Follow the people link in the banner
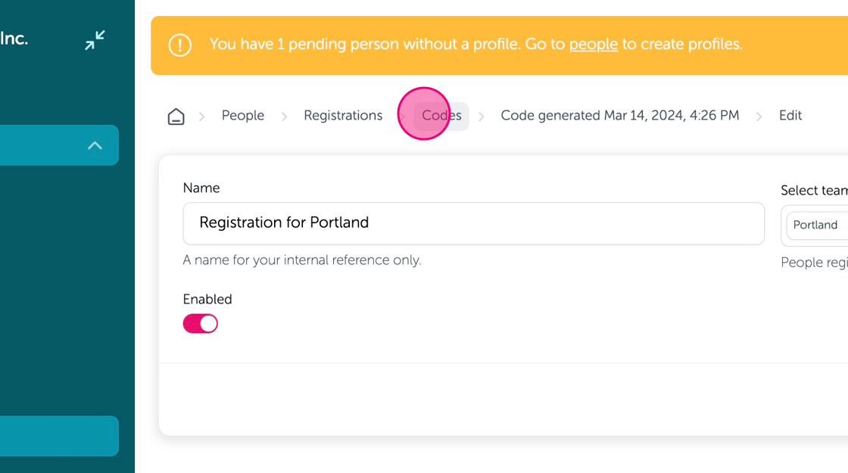Viewport: 848px width, 473px height. pyautogui.click(x=594, y=45)
